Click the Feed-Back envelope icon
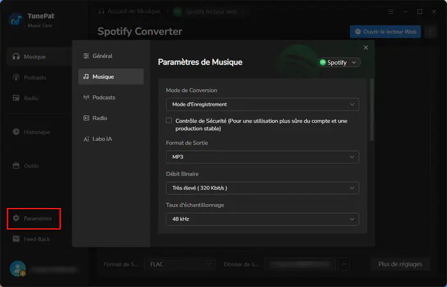Image resolution: width=447 pixels, height=287 pixels. 16,239
